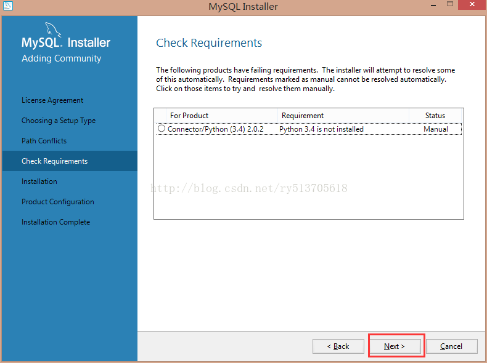Click 'Connector/Python (3.4) 2.0.2' product name

pos(215,129)
